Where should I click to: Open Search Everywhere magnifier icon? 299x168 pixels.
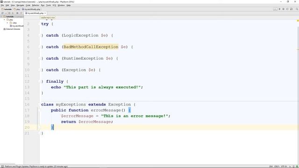tap(297, 9)
